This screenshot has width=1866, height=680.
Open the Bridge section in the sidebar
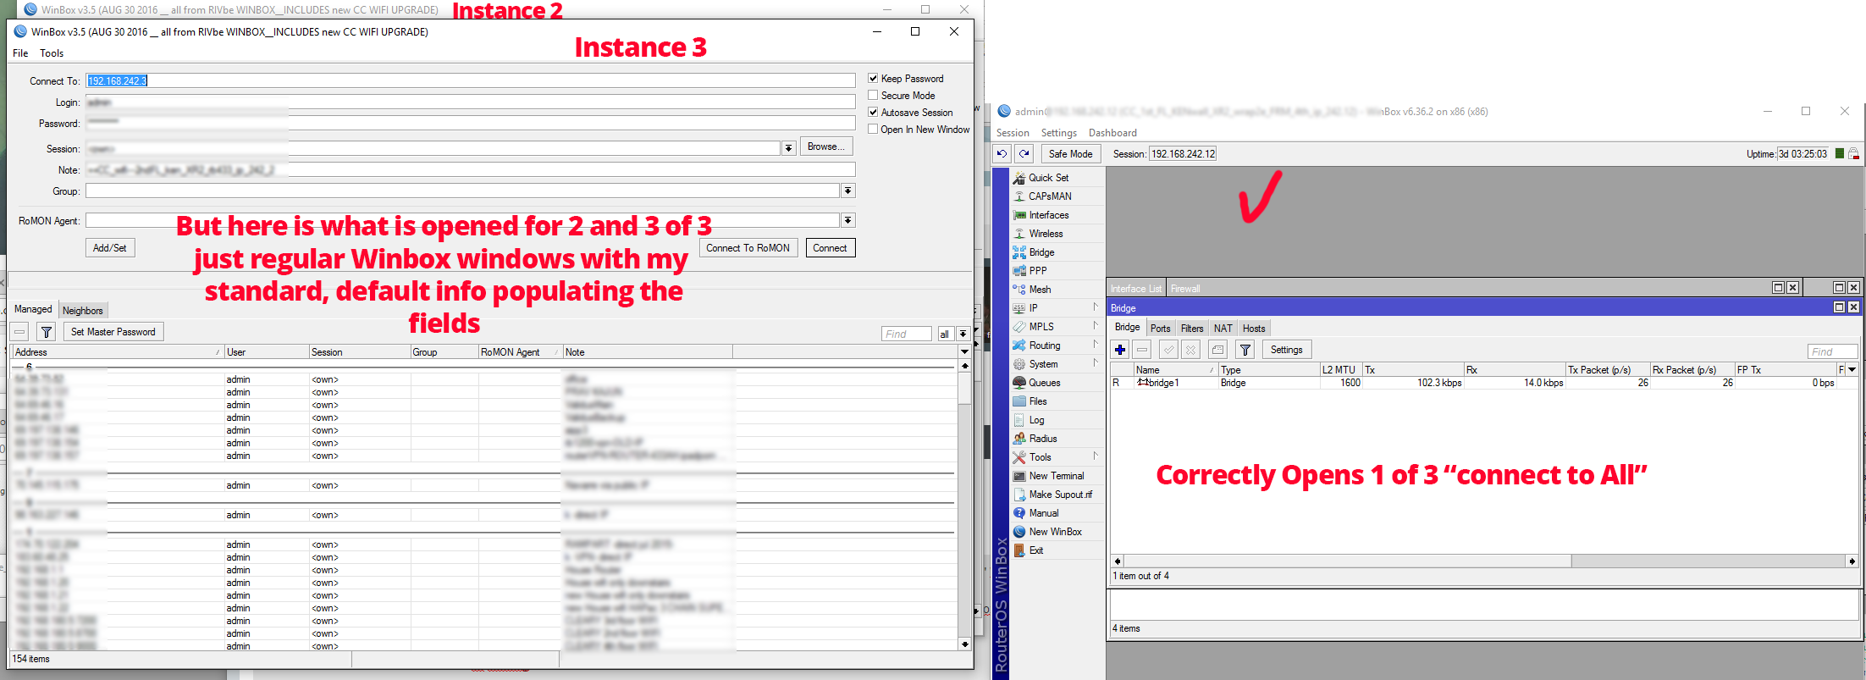[x=1041, y=252]
